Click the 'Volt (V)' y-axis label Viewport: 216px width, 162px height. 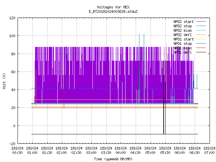tap(4, 81)
